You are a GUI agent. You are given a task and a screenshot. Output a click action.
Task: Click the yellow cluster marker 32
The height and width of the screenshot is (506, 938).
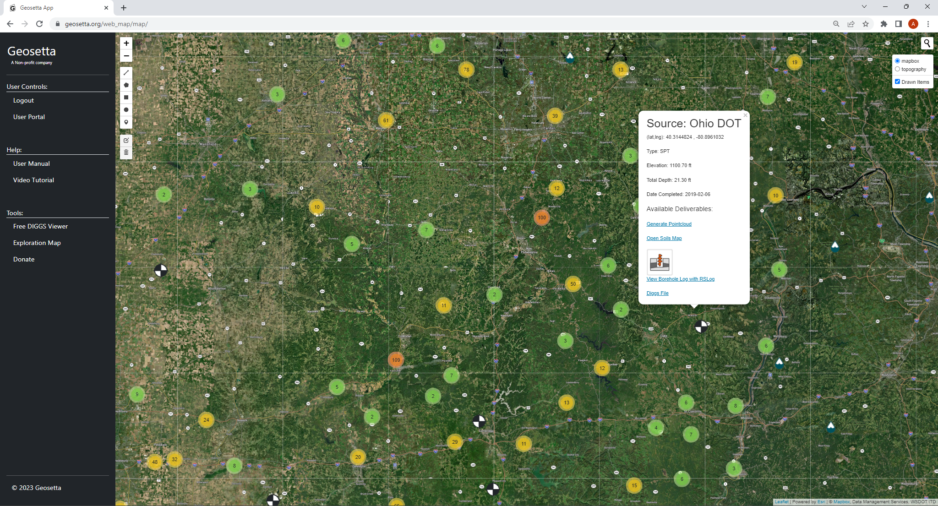pos(175,459)
